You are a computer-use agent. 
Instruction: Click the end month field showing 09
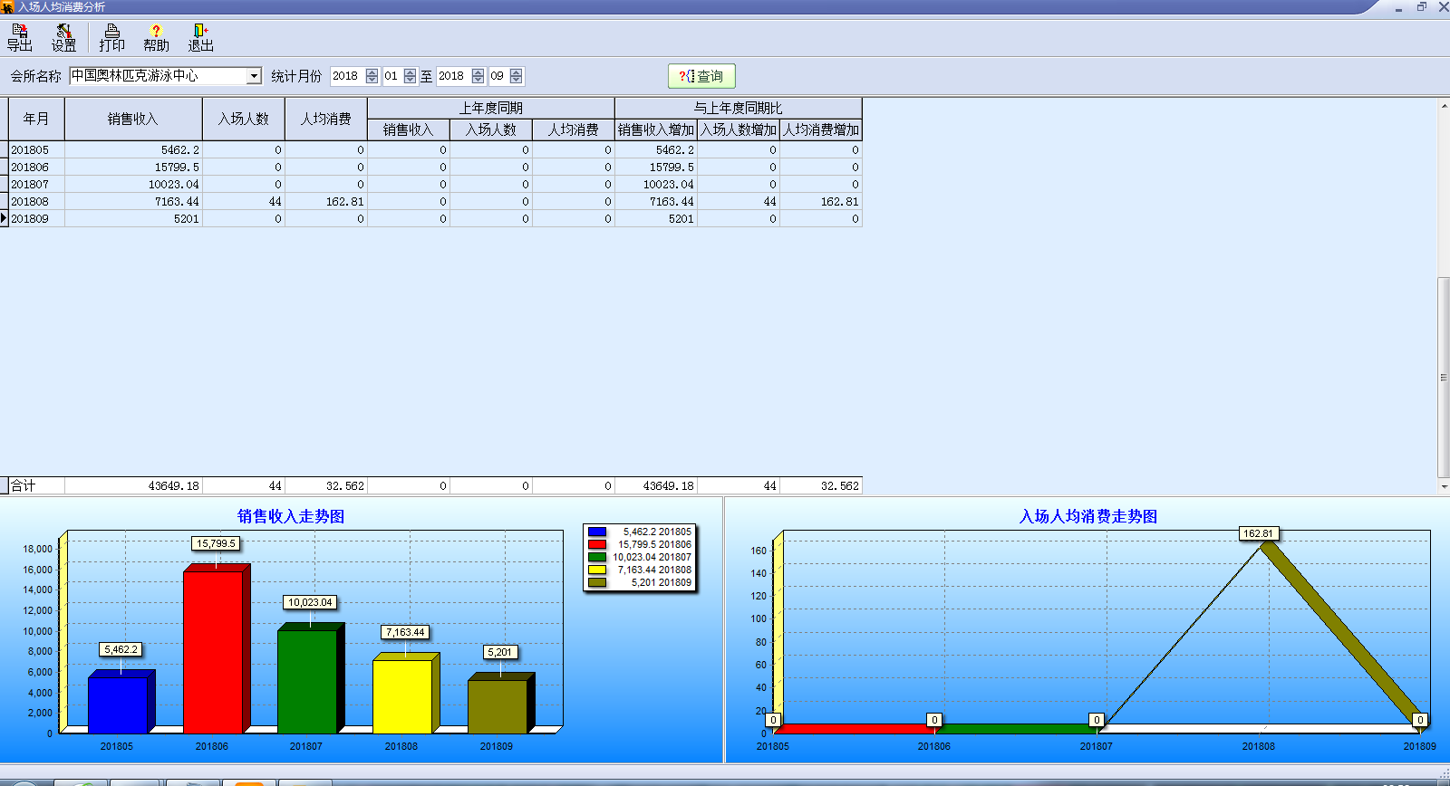pos(498,76)
